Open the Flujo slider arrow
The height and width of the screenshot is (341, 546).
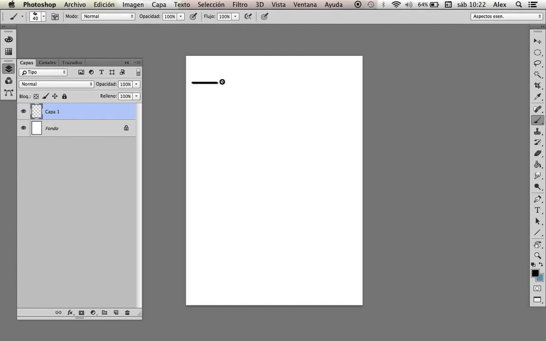(236, 17)
